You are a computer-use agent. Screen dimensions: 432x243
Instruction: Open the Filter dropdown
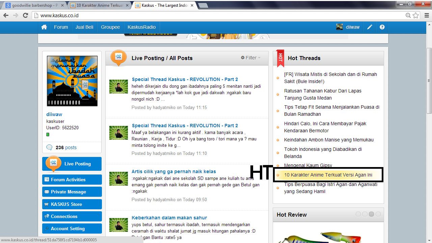click(250, 58)
